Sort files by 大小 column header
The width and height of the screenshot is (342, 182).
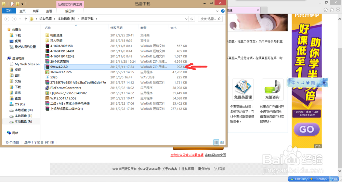tap(173, 28)
